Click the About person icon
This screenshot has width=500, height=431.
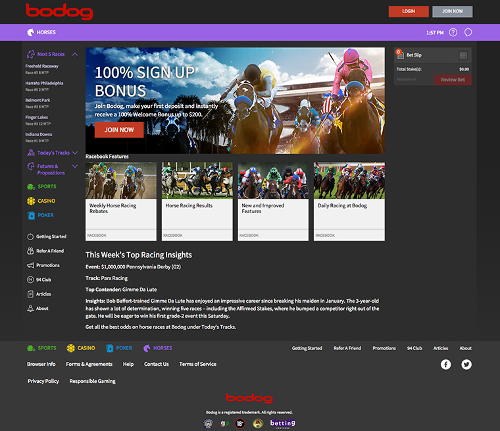30,308
